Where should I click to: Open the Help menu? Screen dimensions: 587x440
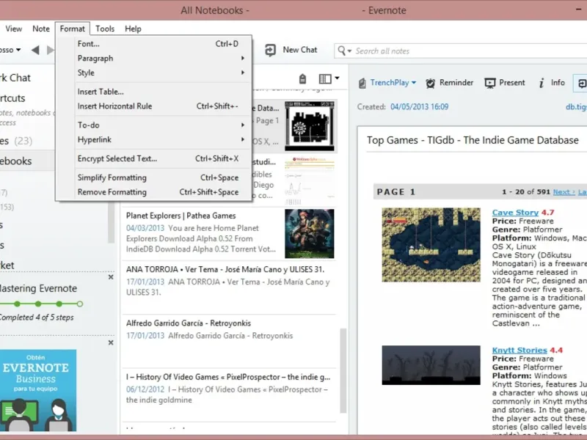point(133,29)
